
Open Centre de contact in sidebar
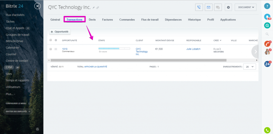click(x=17, y=61)
